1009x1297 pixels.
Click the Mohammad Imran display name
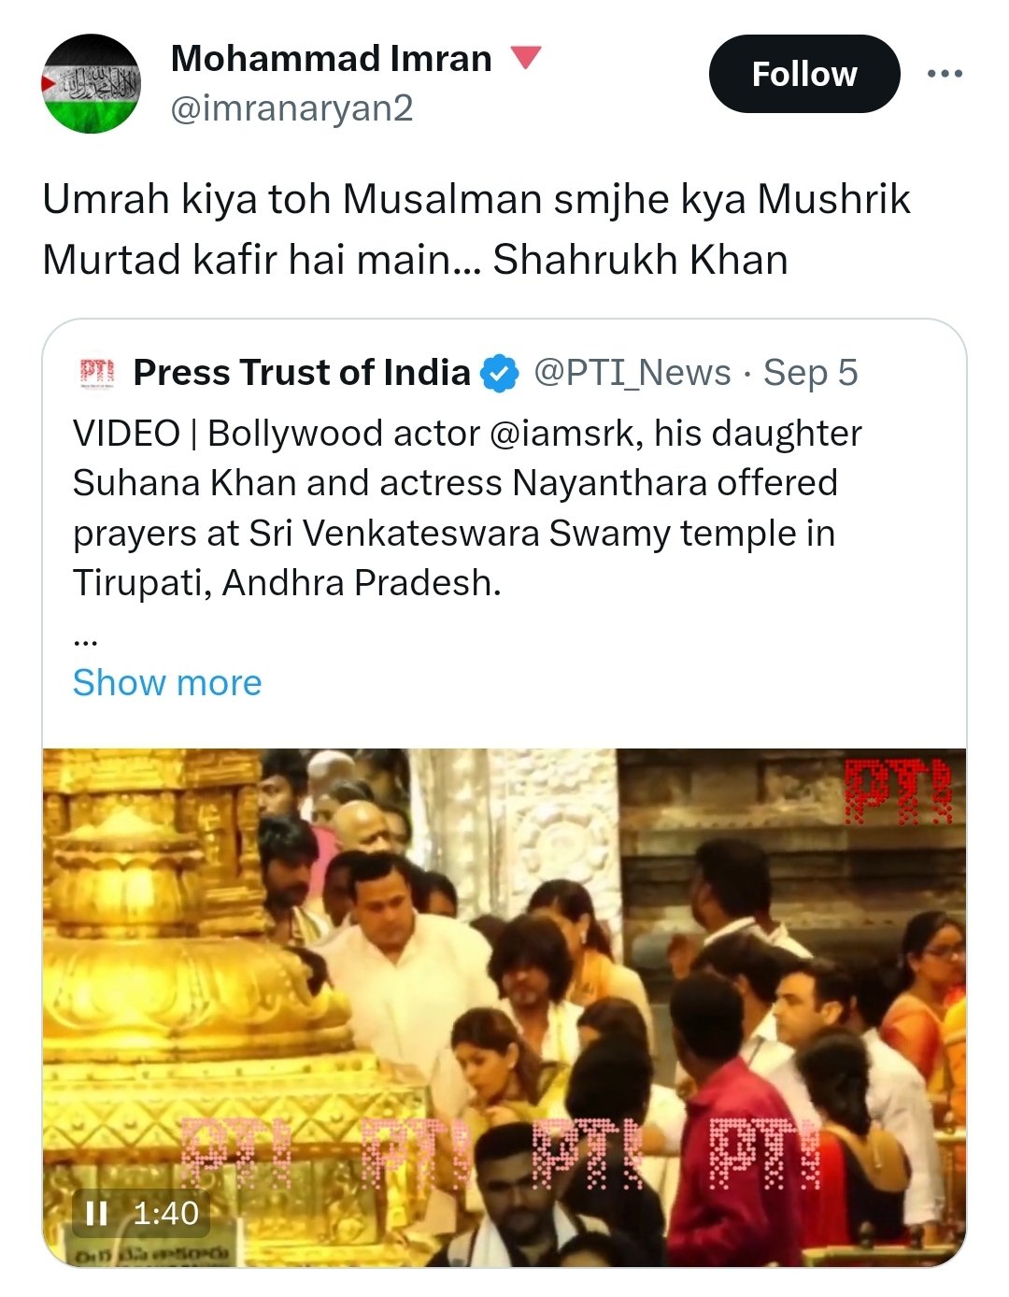[x=331, y=59]
